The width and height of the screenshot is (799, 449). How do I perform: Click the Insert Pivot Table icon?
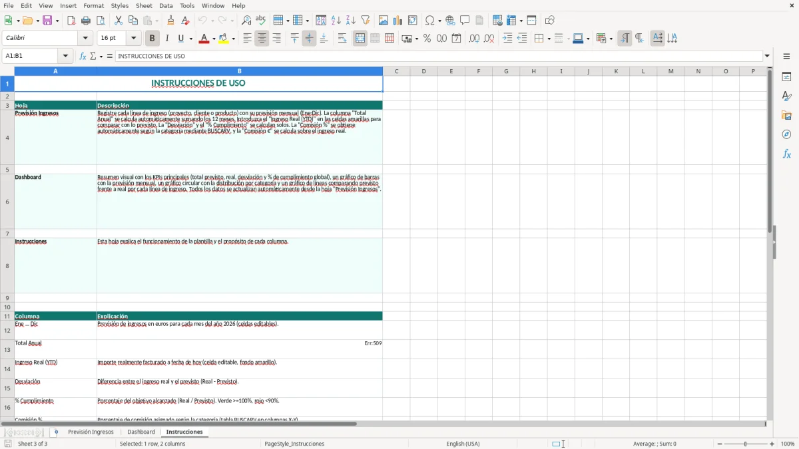pos(413,21)
